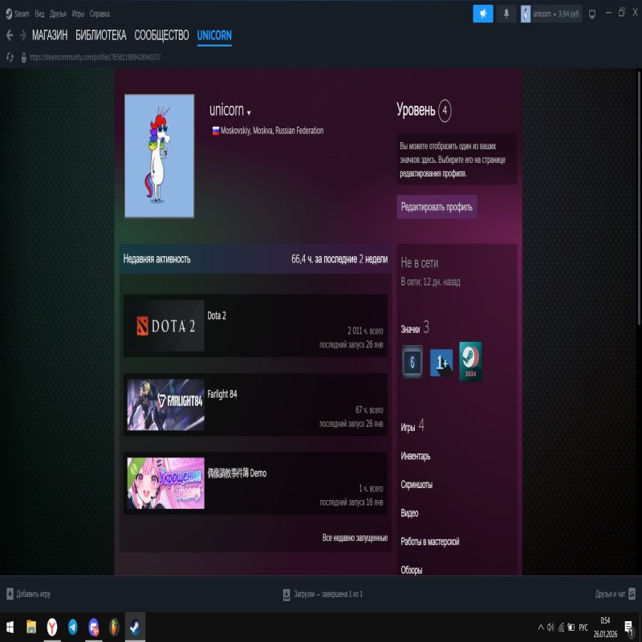
Task: Open the БИБЛИОТЕКА tab
Action: [x=100, y=35]
